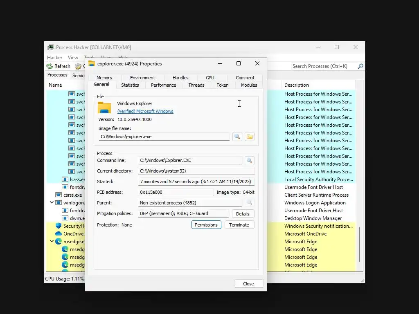Click the PEB address field
419x314 pixels.
(176, 192)
